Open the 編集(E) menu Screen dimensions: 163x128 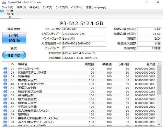coord(21,7)
